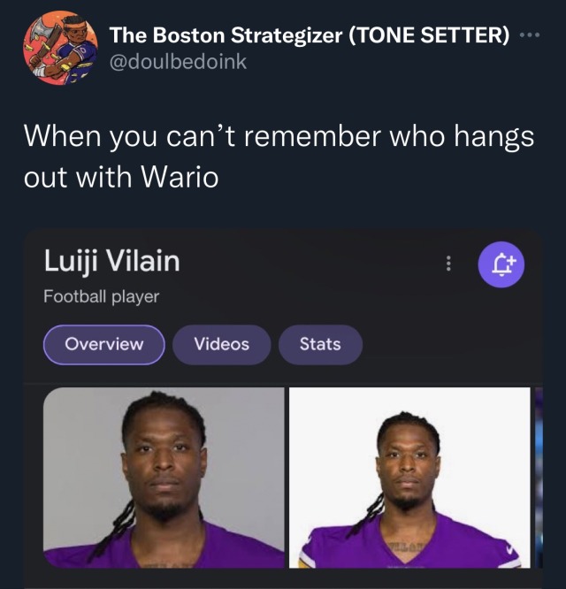Open The Boston Strategizer profile avatar
The image size is (566, 589).
(x=60, y=49)
